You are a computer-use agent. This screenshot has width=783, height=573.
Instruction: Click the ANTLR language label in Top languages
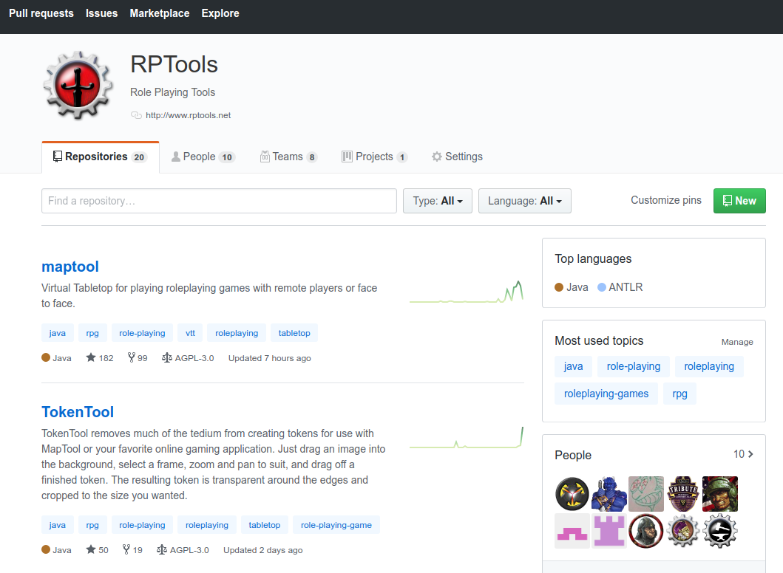[x=626, y=287]
